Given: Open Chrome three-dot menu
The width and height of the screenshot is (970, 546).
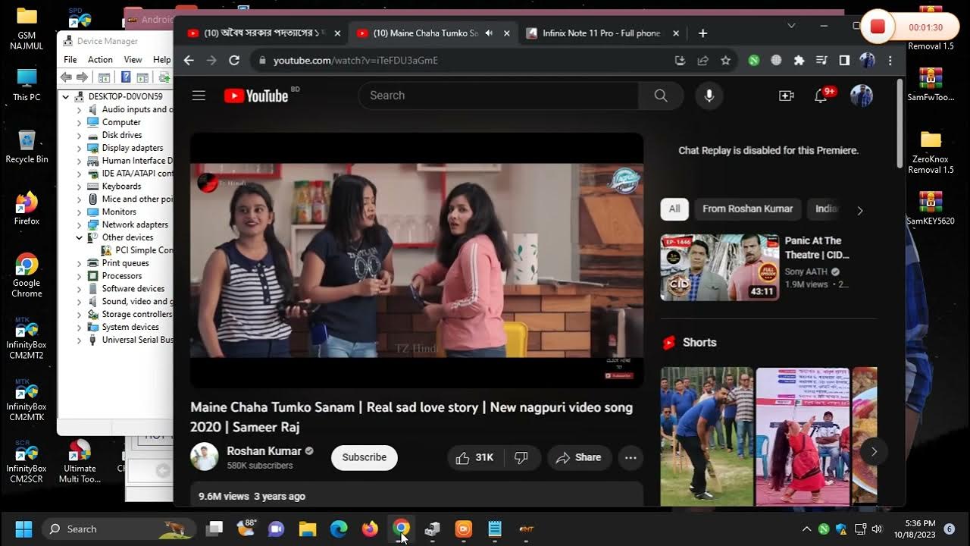Looking at the screenshot, I should tap(890, 60).
